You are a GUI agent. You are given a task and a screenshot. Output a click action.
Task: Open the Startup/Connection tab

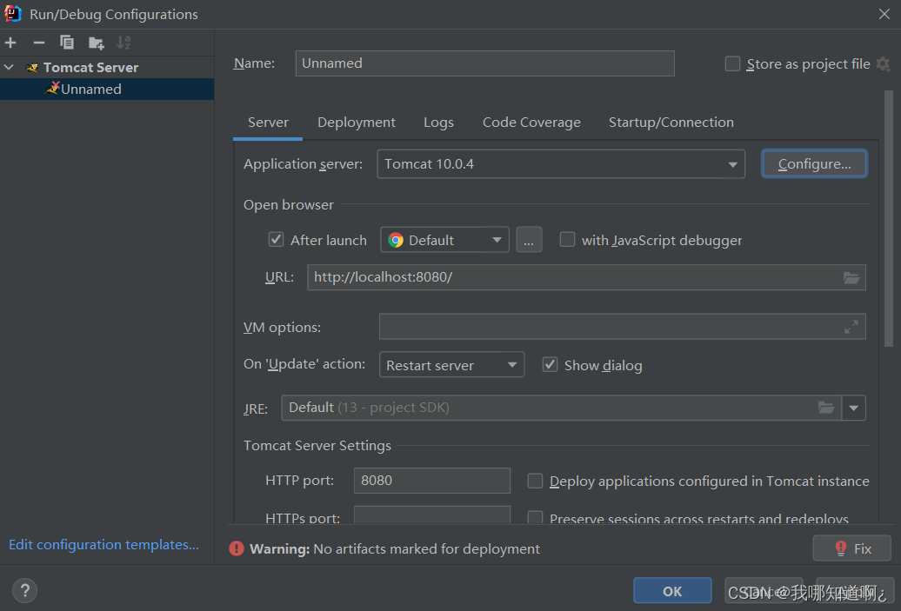[x=671, y=123]
